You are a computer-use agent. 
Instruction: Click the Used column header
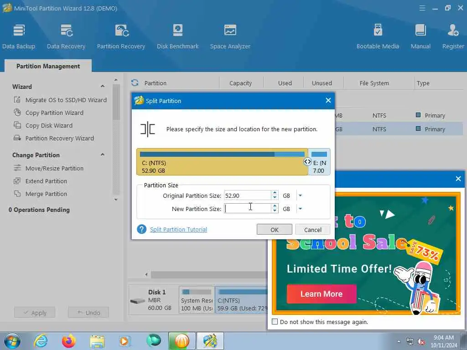pos(285,83)
